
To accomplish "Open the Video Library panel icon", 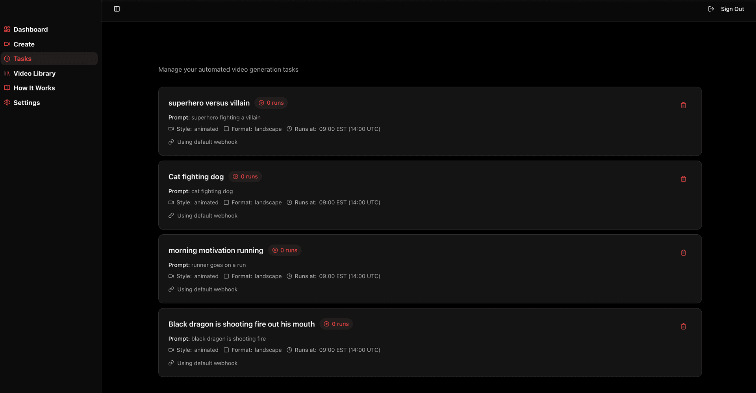I will click(x=7, y=73).
